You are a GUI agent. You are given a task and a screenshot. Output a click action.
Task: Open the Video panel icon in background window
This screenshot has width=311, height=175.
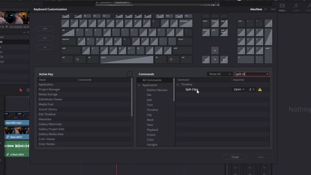(282, 8)
